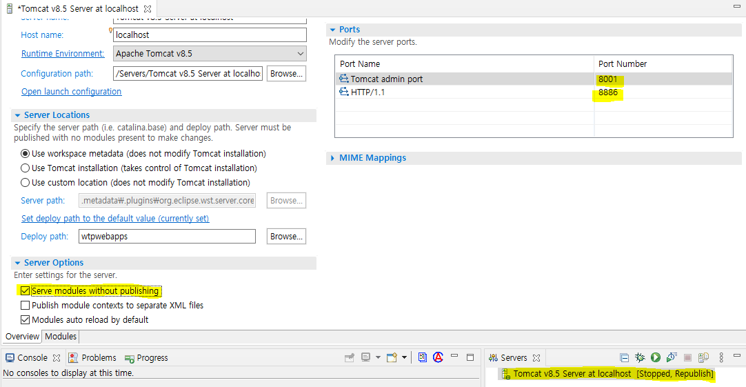
Task: Click the Open launch configuration link
Action: click(x=72, y=91)
